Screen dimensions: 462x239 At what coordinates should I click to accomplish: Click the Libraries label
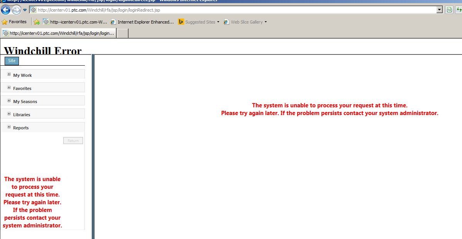click(22, 115)
